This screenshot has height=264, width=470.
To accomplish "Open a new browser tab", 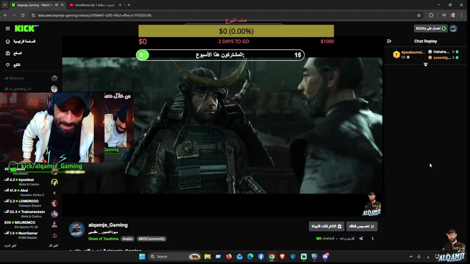I will pyautogui.click(x=129, y=5).
